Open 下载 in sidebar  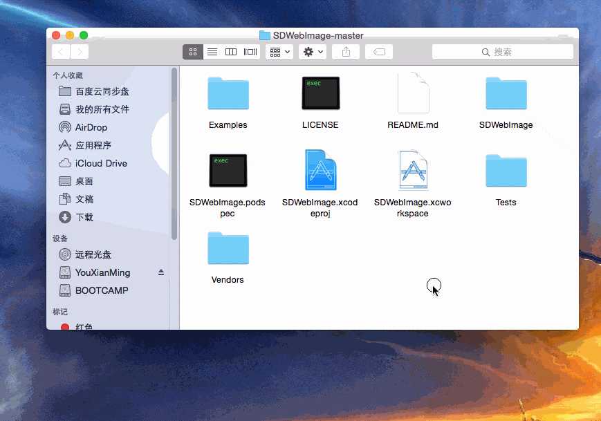109,217
